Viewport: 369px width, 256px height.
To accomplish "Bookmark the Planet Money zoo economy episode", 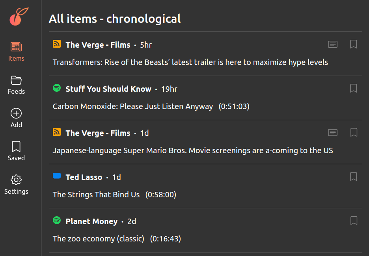I will coord(354,221).
